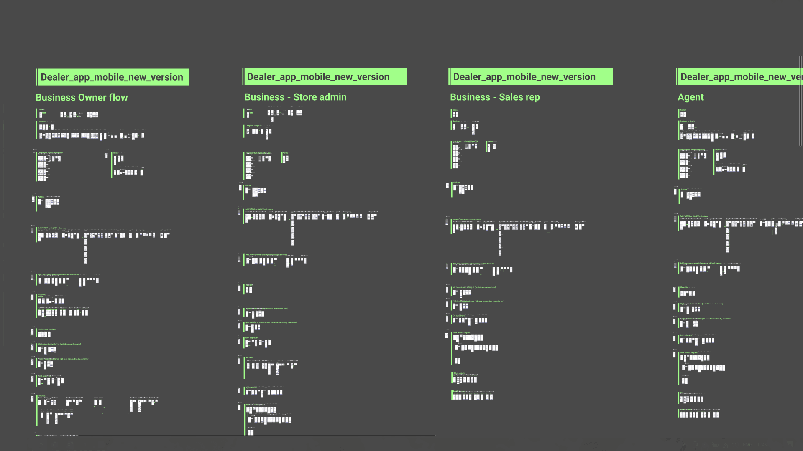Select the 'Sell CW/SDP or EW/SDP calculator' label under Store admin
This screenshot has width=803, height=451.
tap(259, 209)
